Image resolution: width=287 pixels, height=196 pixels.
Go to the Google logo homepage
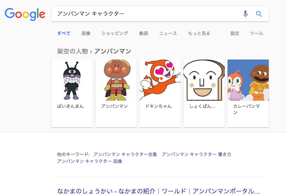click(25, 14)
